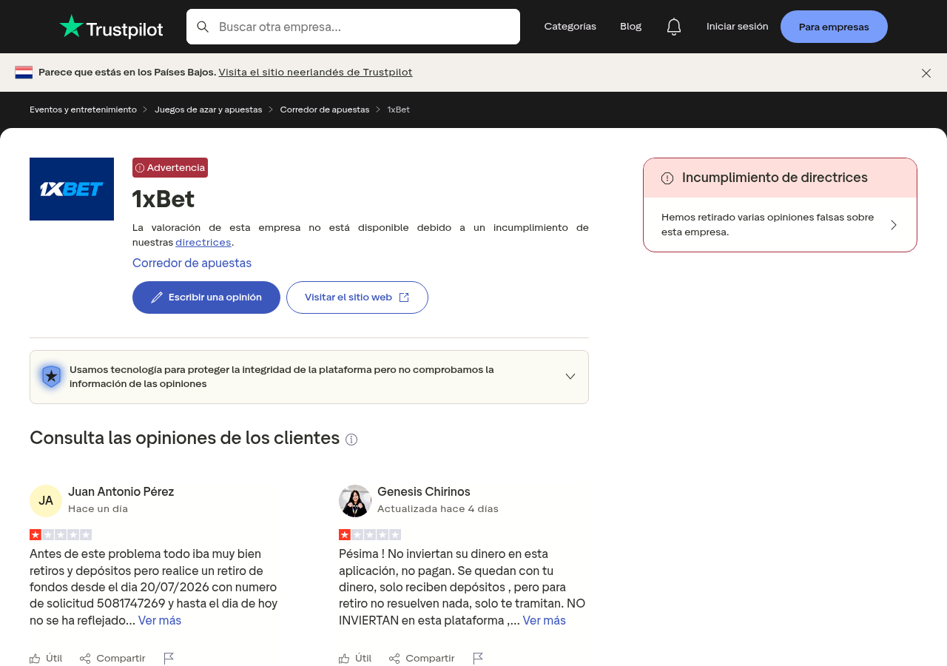This screenshot has height=666, width=947.
Task: Expand Juan Antonio Pérez's review with Ver más
Action: 160,621
